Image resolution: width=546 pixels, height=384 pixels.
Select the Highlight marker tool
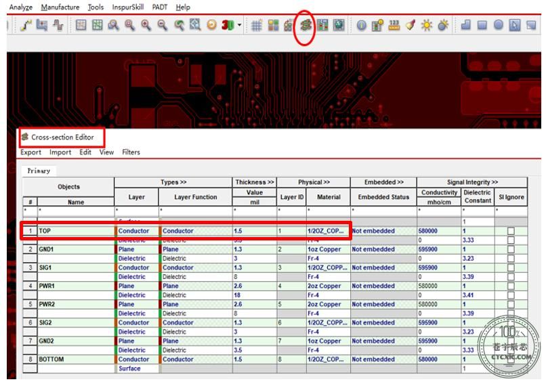pos(411,26)
